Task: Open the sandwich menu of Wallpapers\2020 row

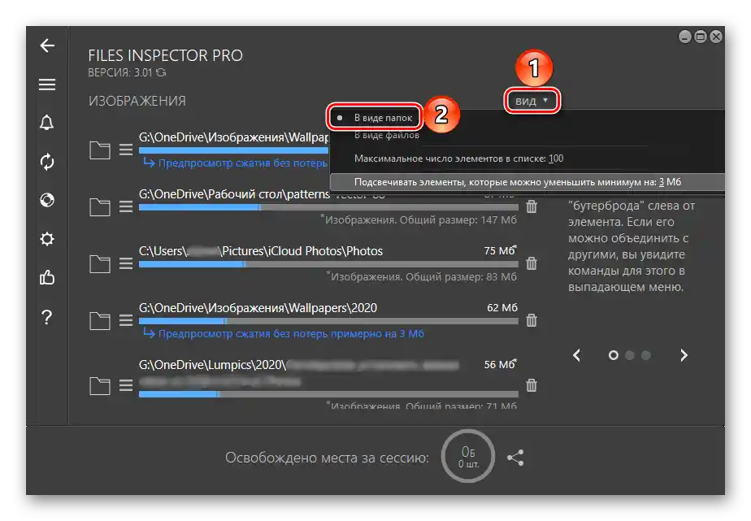Action: [126, 320]
